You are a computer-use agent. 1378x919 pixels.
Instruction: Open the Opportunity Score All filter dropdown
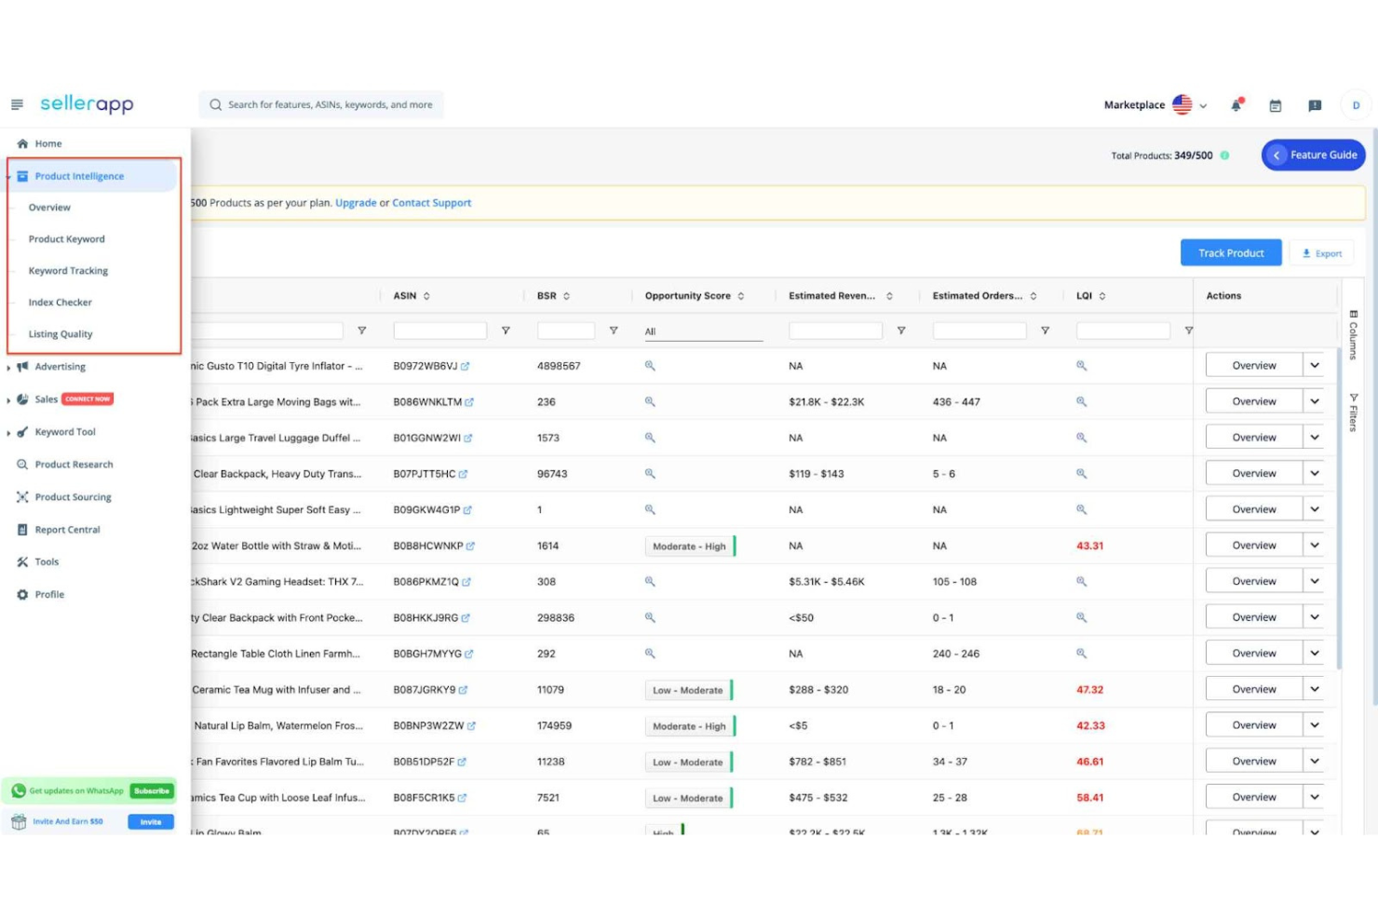click(x=703, y=331)
